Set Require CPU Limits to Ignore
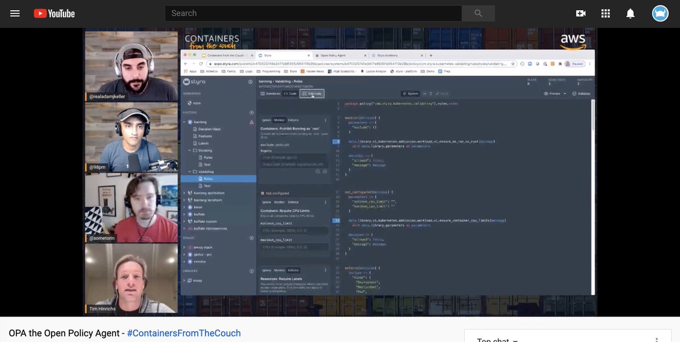 tap(266, 202)
